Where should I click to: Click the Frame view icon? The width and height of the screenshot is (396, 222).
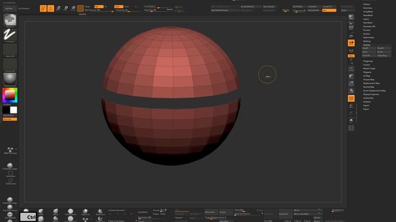tap(351, 68)
